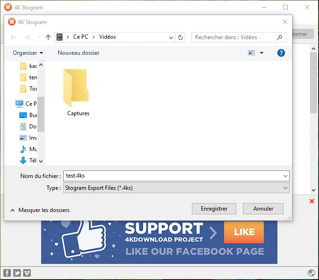This screenshot has width=319, height=280.
Task: Click the navigation pane scroll up arrow
Action: coord(41,65)
